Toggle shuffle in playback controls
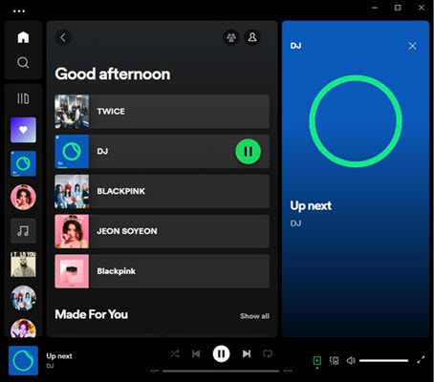This screenshot has width=434, height=382. (x=175, y=353)
